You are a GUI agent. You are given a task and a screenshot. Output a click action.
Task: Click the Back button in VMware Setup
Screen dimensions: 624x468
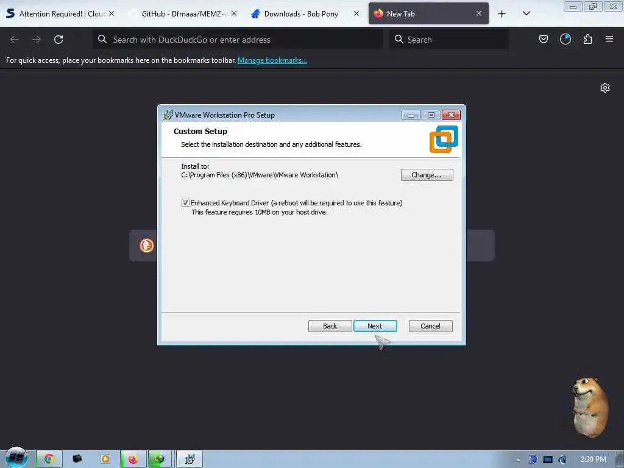(330, 326)
